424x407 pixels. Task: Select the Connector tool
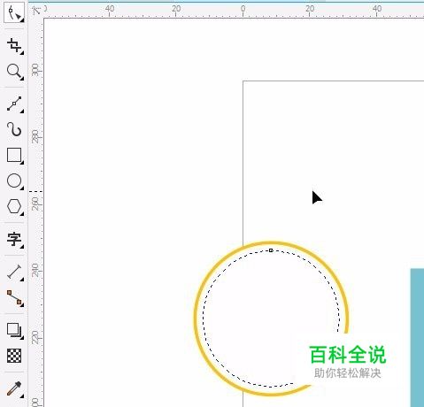point(14,297)
